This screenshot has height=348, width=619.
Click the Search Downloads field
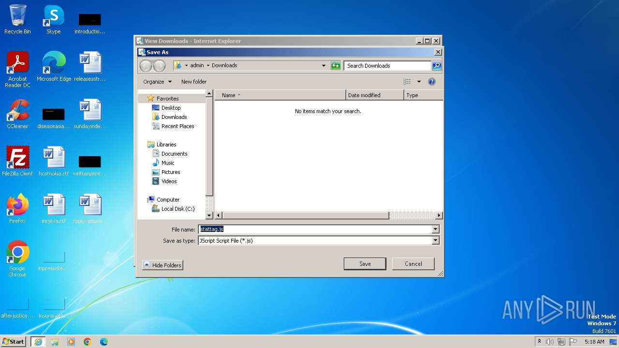[387, 66]
